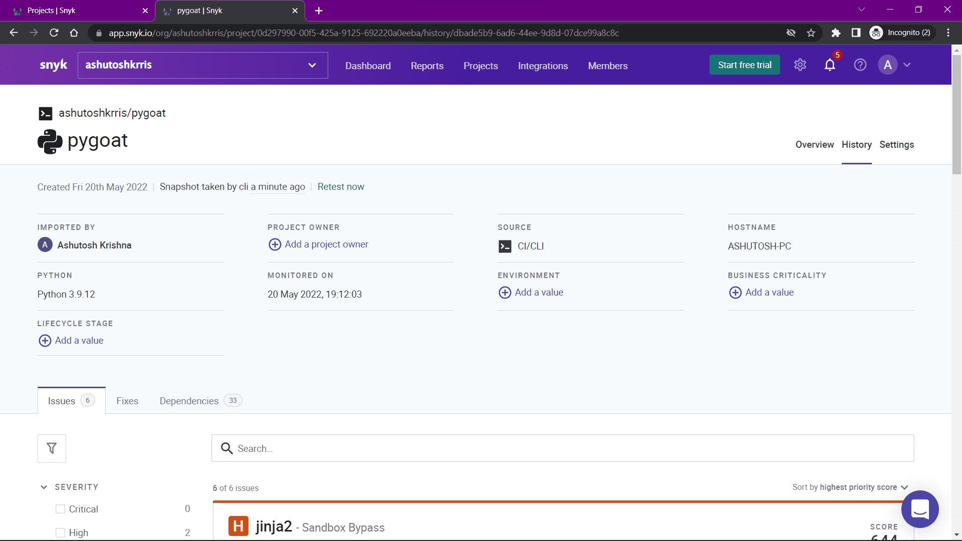Click the filter funnel button
This screenshot has width=962, height=541.
pos(52,448)
